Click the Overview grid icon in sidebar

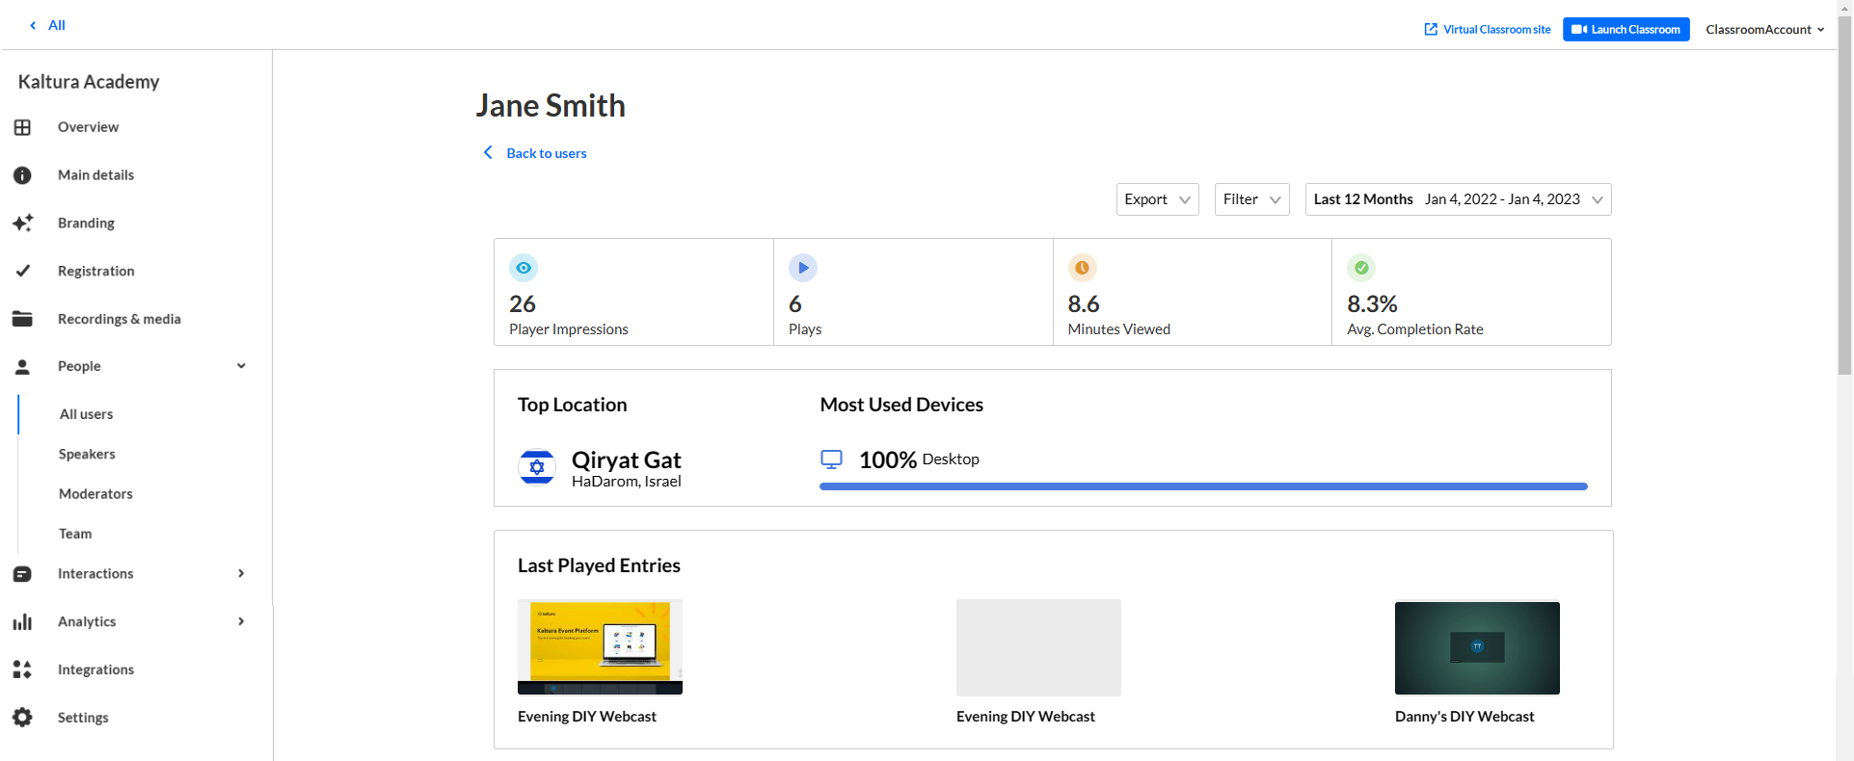click(22, 127)
